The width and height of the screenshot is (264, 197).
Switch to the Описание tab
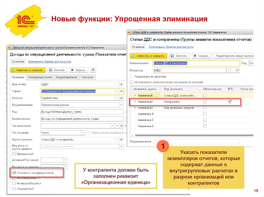(x=87, y=77)
